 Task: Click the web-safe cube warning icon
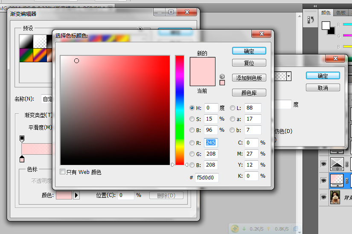pos(222,76)
